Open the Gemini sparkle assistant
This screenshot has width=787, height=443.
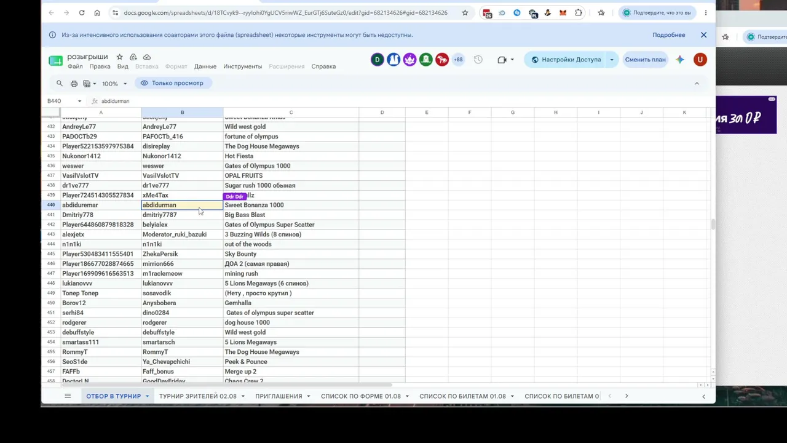(x=680, y=60)
